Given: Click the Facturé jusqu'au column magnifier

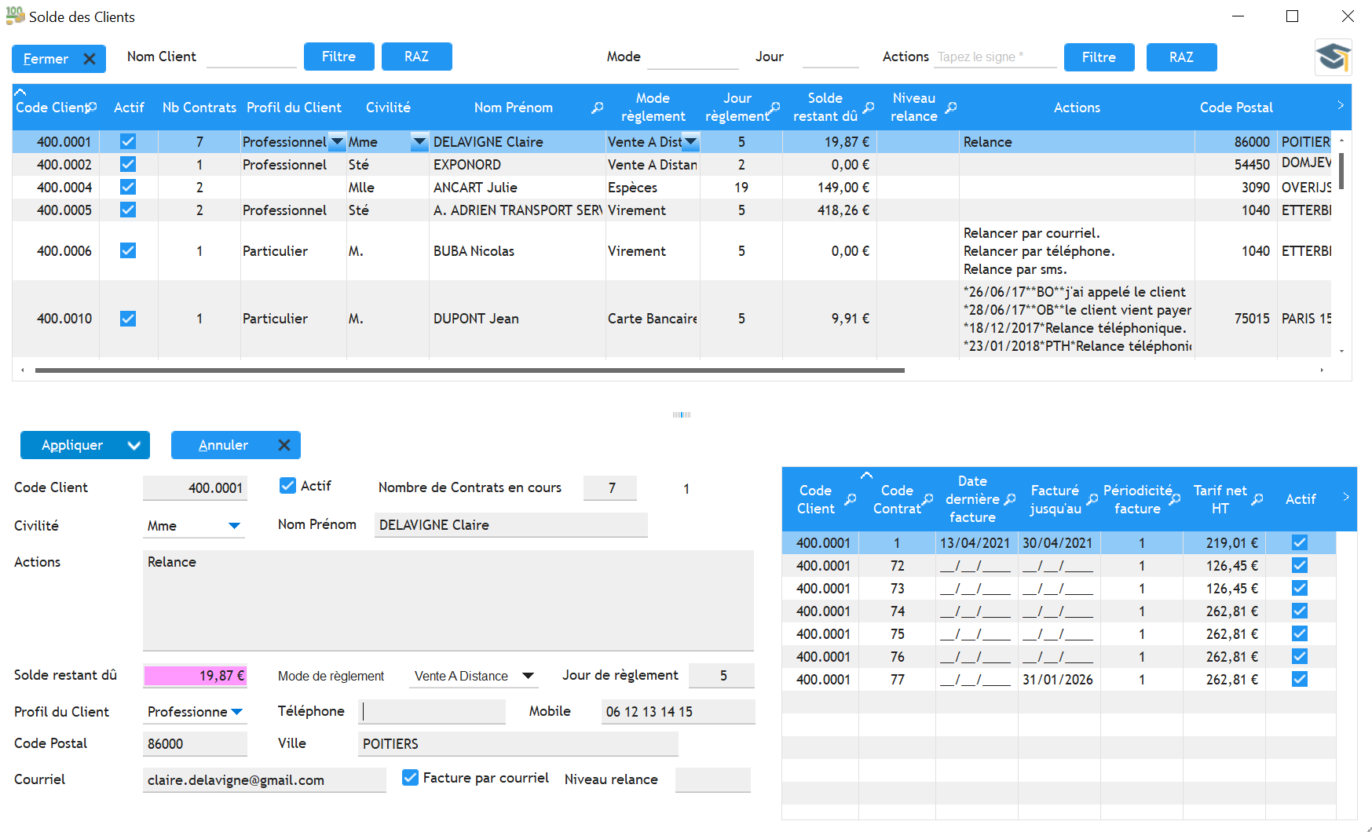Looking at the screenshot, I should [1092, 499].
